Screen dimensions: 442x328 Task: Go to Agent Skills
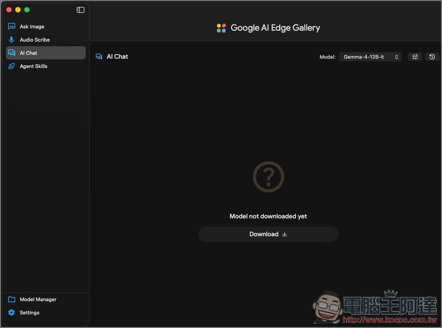tap(46, 66)
